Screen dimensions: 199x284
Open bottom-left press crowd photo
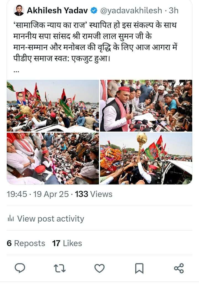53,159
